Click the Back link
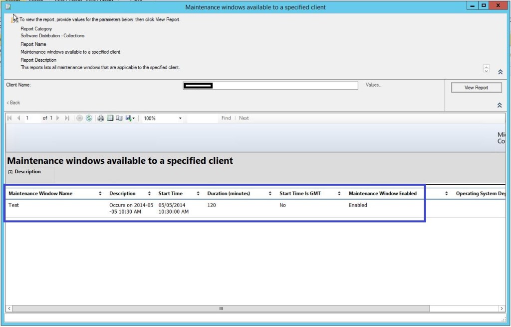 pos(13,103)
